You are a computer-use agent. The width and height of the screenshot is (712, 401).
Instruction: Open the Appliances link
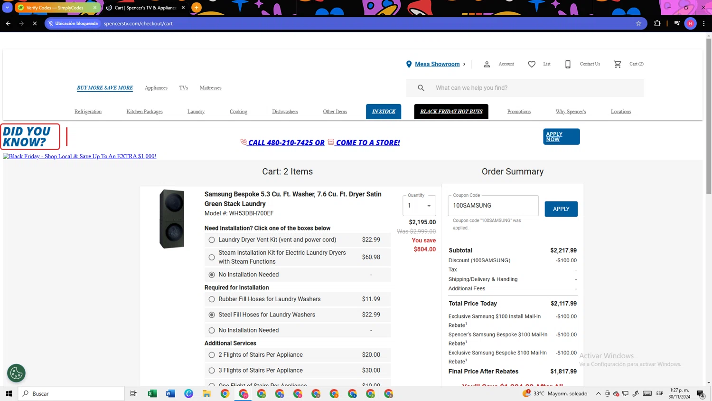click(x=156, y=88)
